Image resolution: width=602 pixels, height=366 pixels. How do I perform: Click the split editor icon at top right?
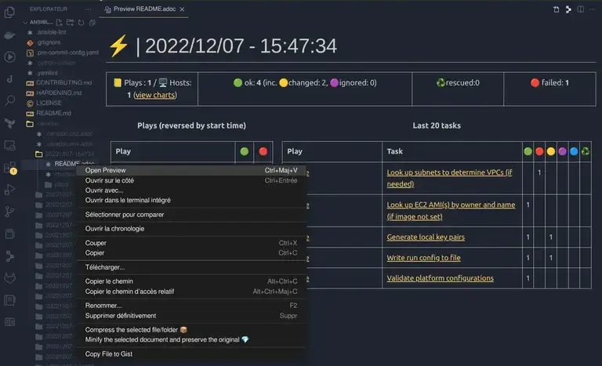tap(581, 9)
